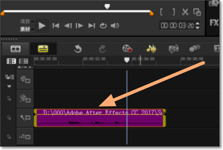Step forward to next frame
Screen dimensions: 223x150
coord(79,26)
